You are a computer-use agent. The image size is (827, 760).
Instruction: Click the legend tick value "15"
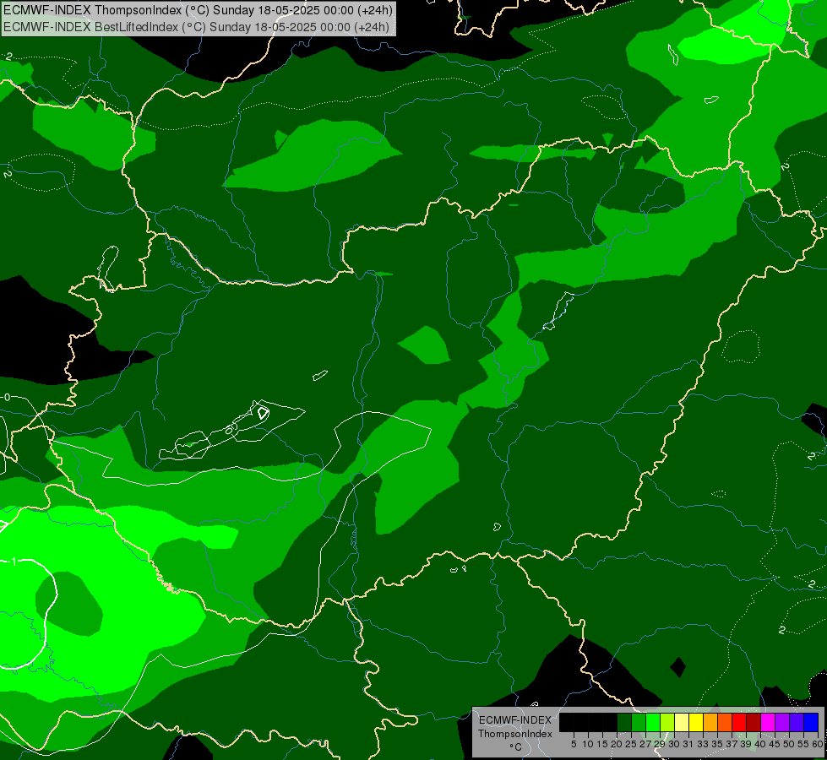click(x=603, y=744)
